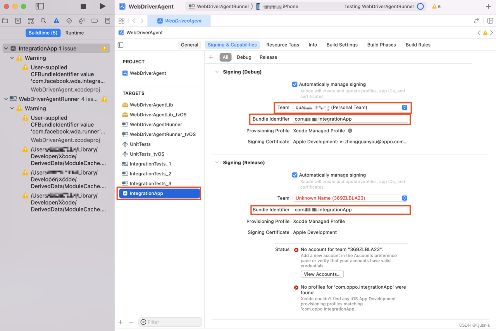
Task: Switch to the Build Phases tab
Action: 382,45
